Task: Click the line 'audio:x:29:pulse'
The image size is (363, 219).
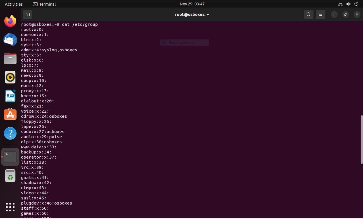Action: tap(42, 137)
